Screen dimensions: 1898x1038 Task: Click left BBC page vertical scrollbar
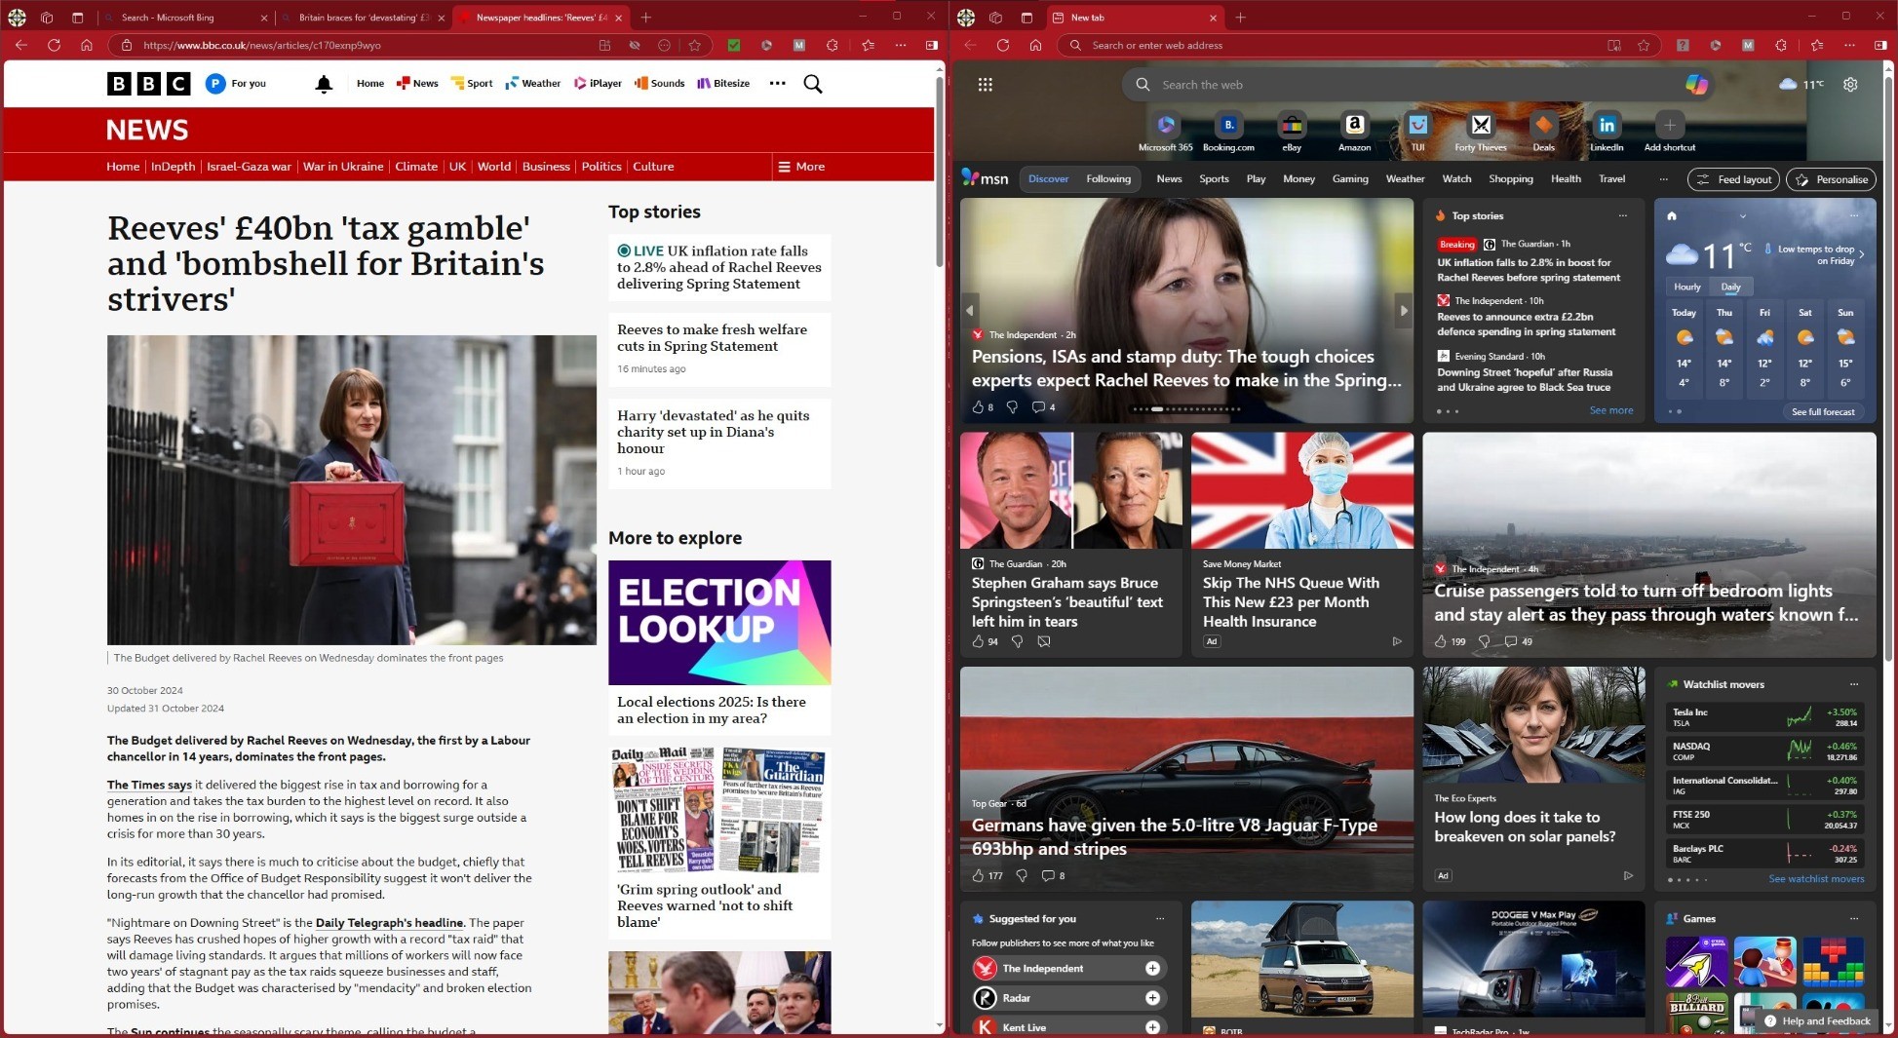[x=939, y=171]
